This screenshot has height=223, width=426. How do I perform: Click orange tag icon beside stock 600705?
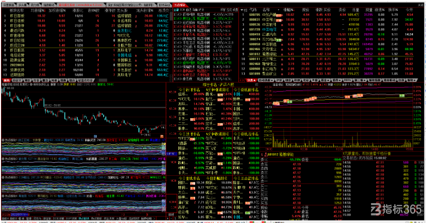point(279,16)
